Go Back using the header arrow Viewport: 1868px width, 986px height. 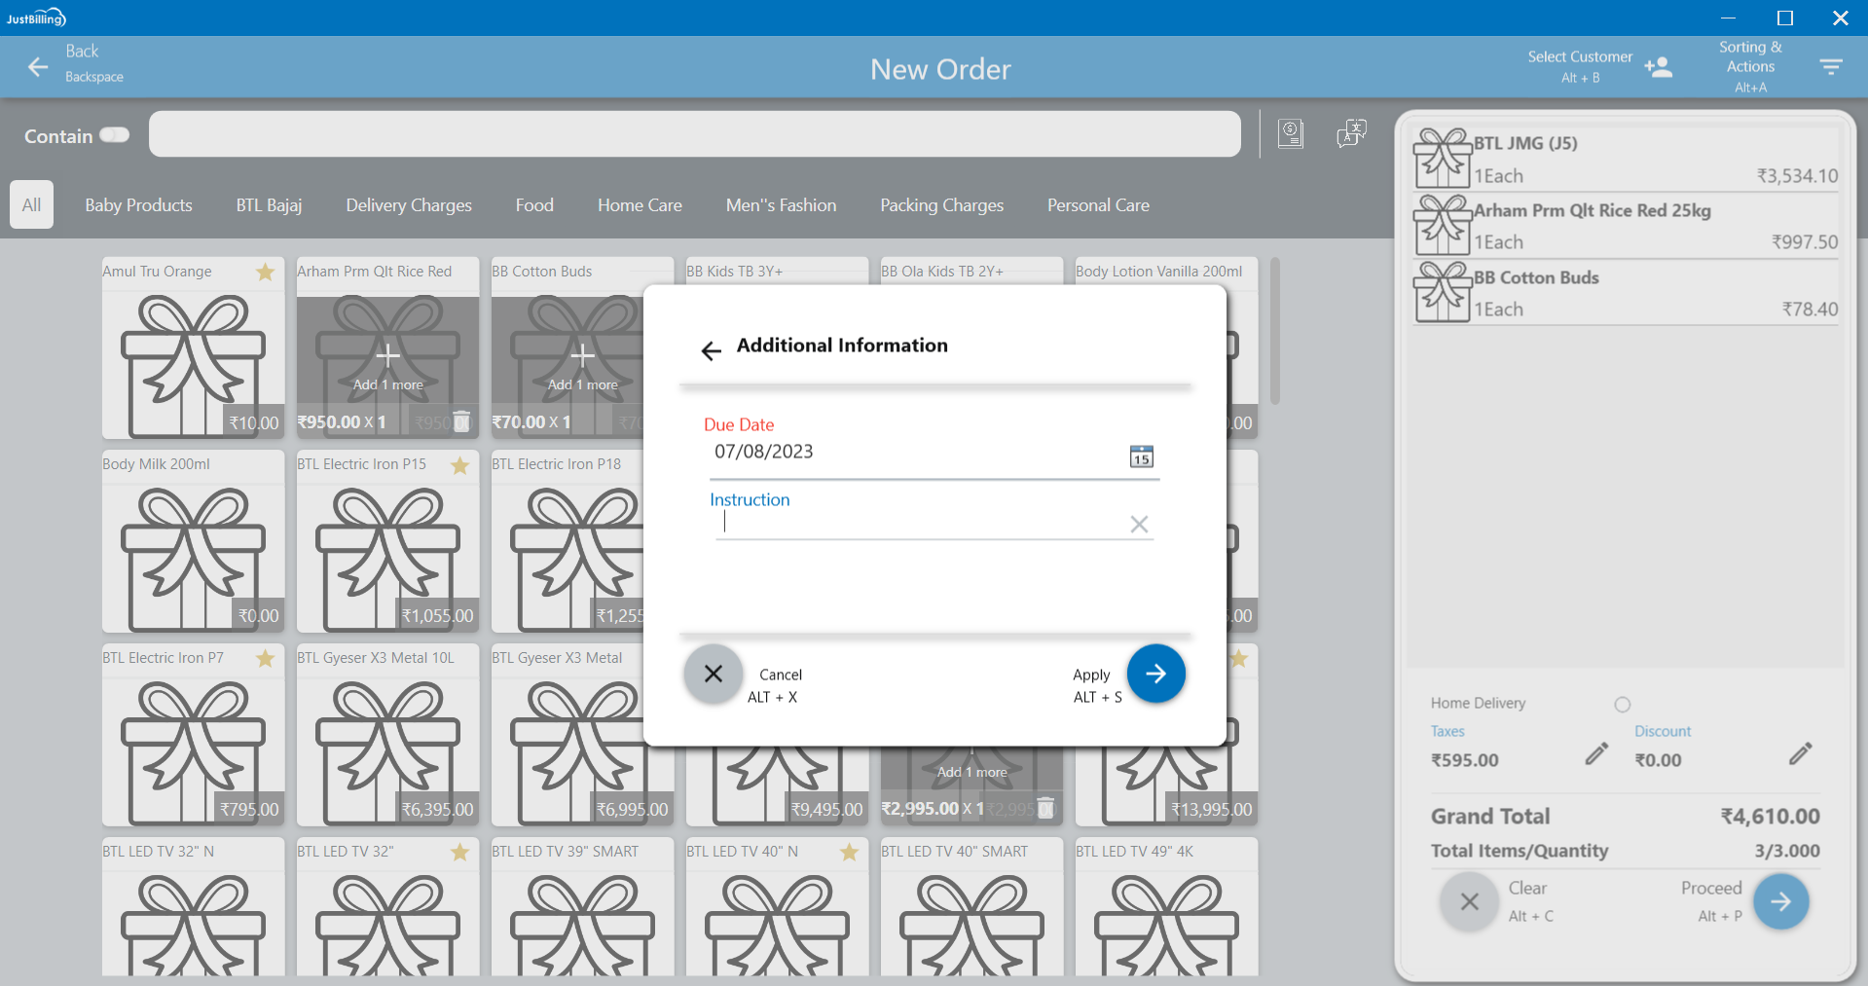(x=38, y=67)
